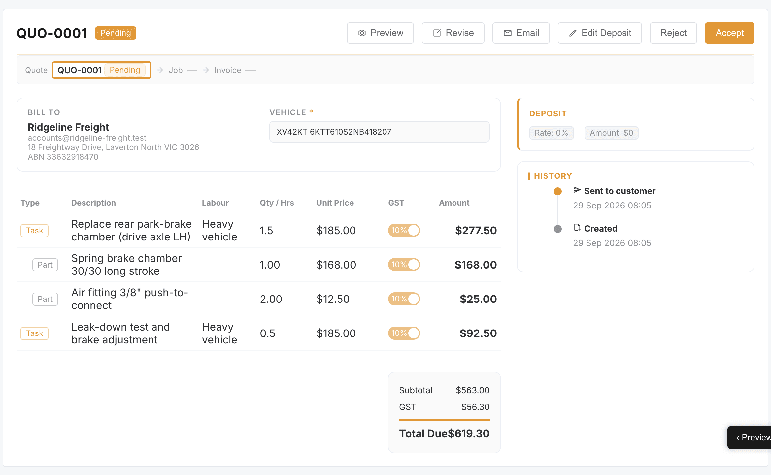Screen dimensions: 771x475
Task: Toggle GST for Spring brake chamber row
Action: click(404, 265)
